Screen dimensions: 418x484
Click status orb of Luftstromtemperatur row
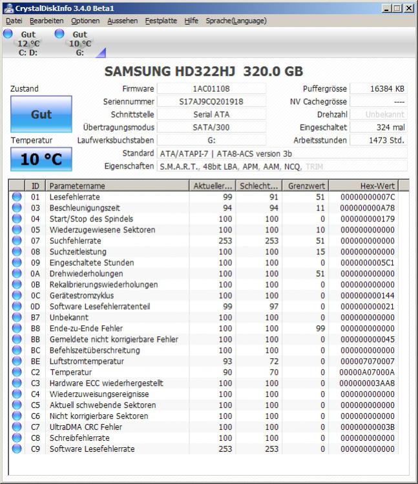click(17, 361)
